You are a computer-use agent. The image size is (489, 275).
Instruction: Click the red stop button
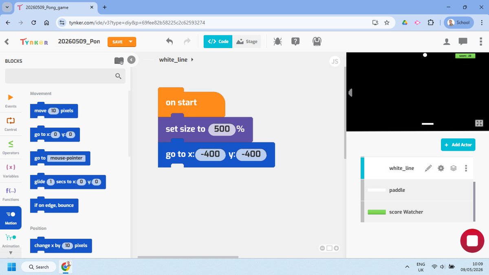[x=472, y=241]
